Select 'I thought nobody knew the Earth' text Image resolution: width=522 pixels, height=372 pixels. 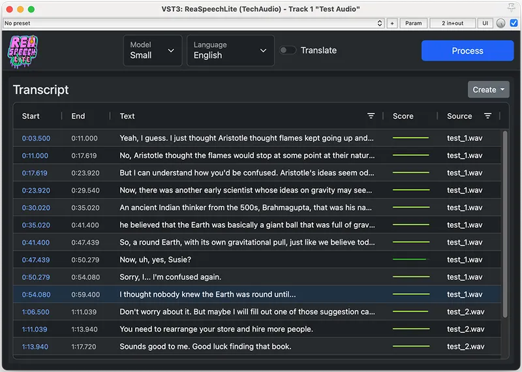click(x=207, y=294)
